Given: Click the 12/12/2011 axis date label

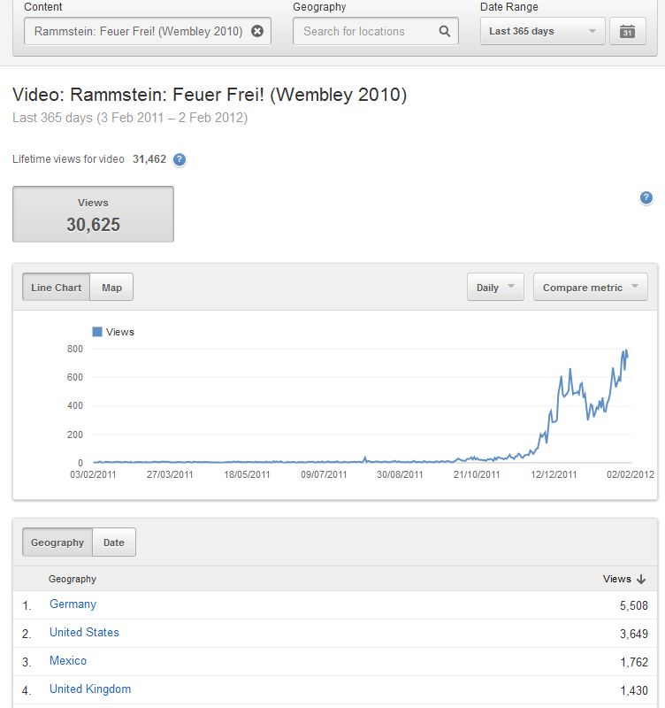Looking at the screenshot, I should 554,474.
